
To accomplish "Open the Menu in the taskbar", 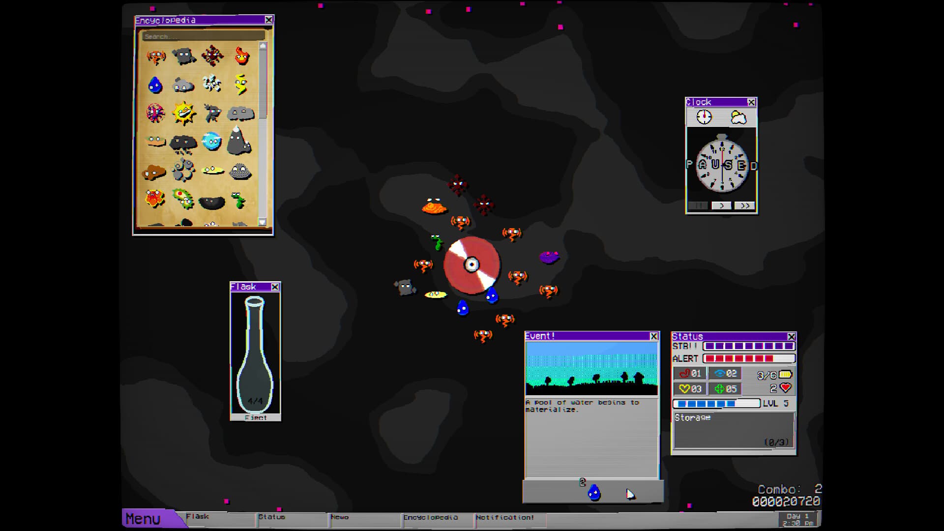I will tap(143, 518).
